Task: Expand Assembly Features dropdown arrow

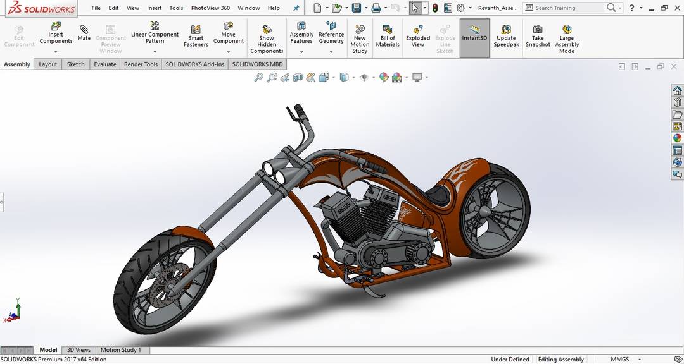Action: coord(301,52)
